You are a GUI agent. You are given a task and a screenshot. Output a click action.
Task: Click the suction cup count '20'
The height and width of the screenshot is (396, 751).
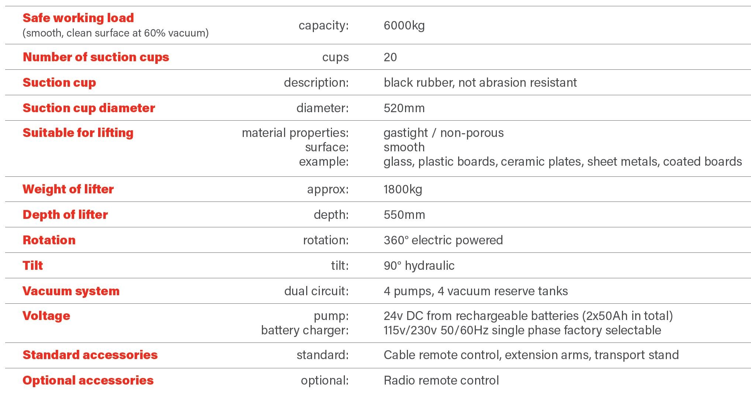coord(390,57)
